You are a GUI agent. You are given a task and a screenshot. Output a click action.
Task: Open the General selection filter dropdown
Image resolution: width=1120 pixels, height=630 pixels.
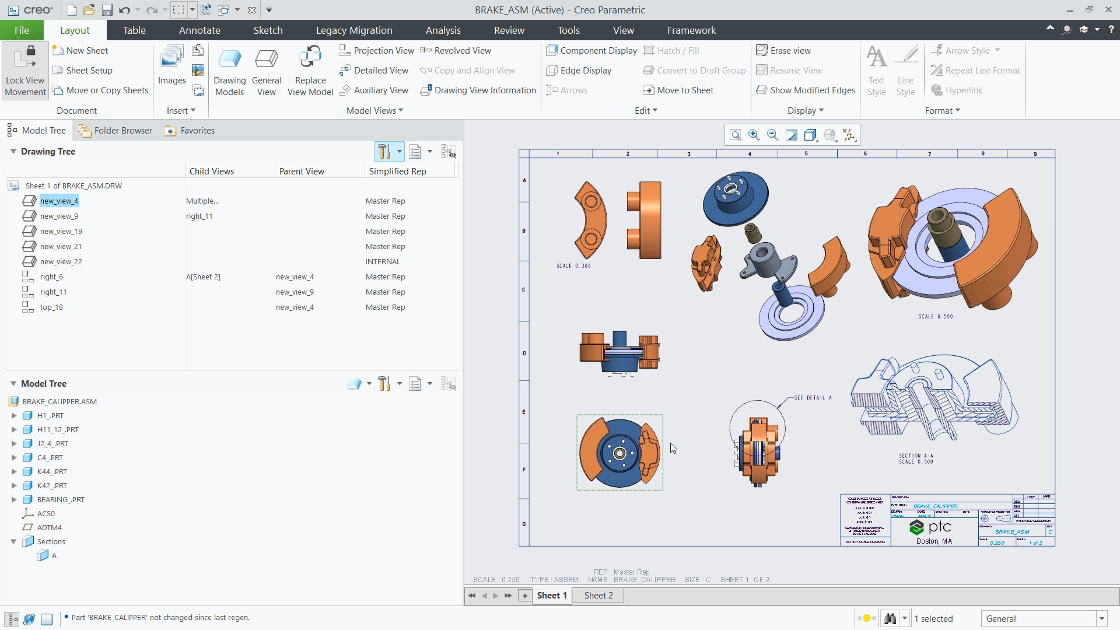click(1102, 619)
